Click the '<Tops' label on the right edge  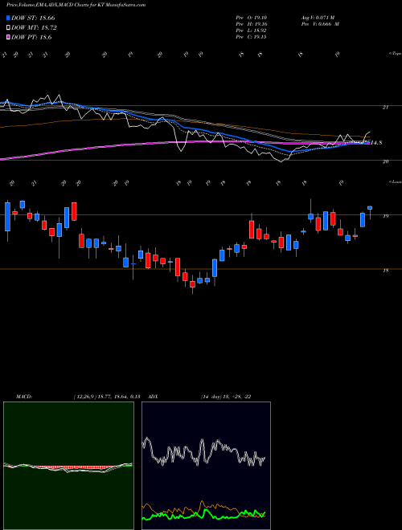(x=395, y=54)
